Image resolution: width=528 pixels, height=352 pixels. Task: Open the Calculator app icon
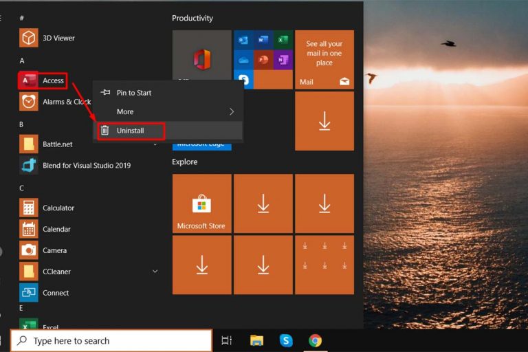click(29, 208)
